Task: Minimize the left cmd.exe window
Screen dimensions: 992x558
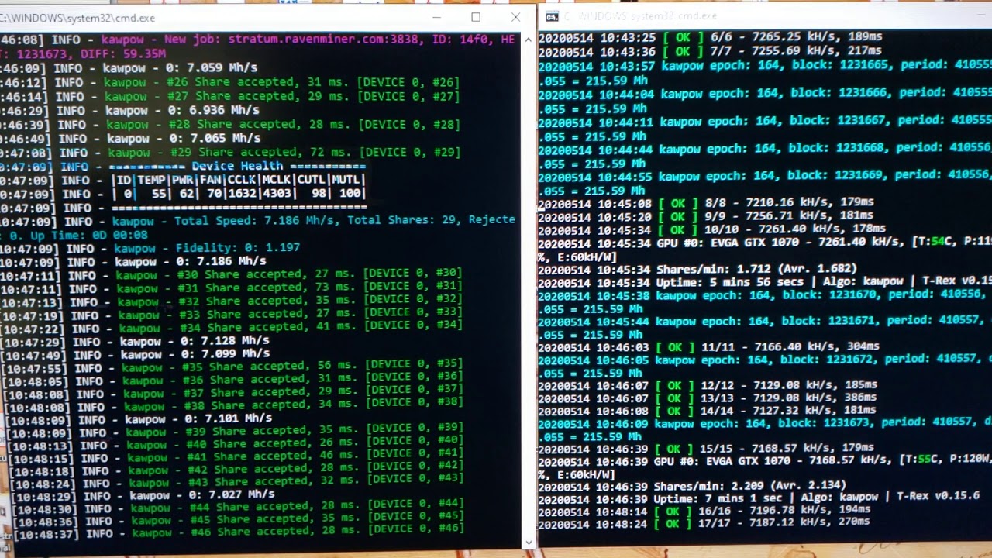Action: pyautogui.click(x=436, y=17)
